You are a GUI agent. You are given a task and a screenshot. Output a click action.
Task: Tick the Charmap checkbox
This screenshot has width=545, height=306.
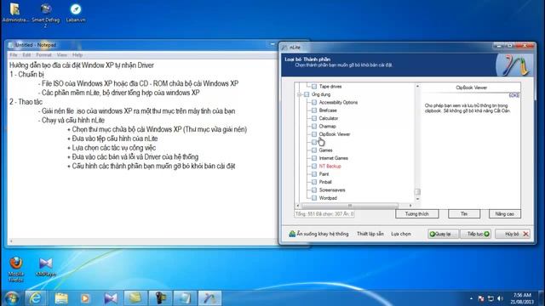[x=314, y=127]
